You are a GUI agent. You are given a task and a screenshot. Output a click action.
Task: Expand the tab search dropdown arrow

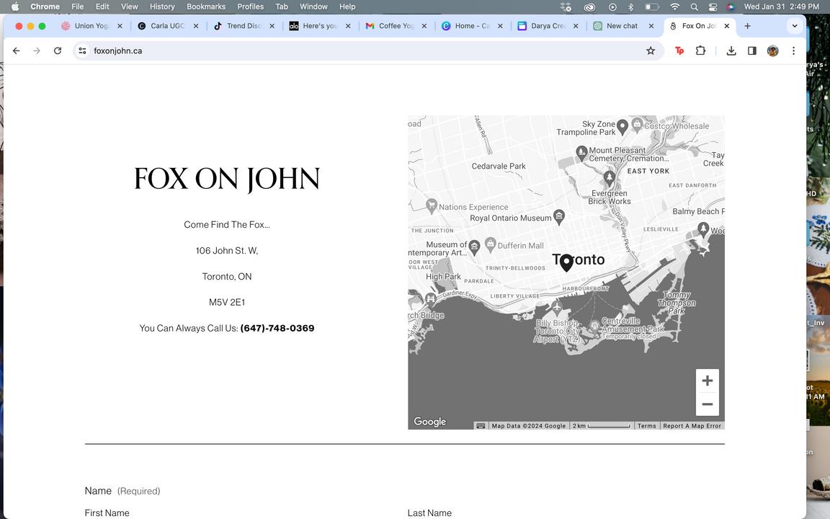pyautogui.click(x=795, y=26)
